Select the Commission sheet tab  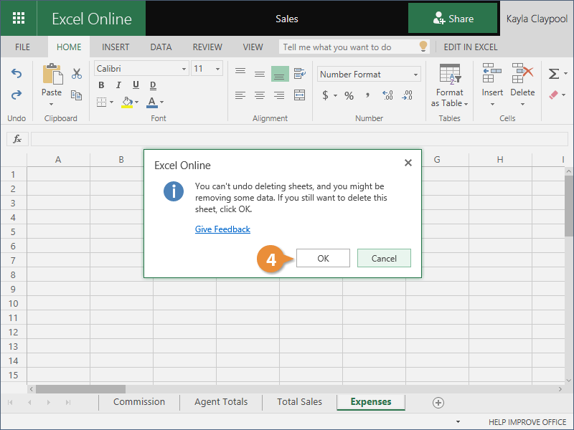pos(139,402)
